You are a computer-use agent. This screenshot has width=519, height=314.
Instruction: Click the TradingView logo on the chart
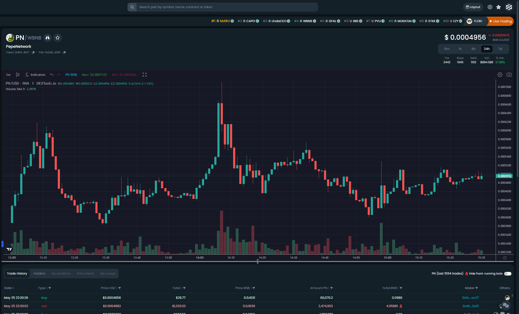tap(9, 249)
